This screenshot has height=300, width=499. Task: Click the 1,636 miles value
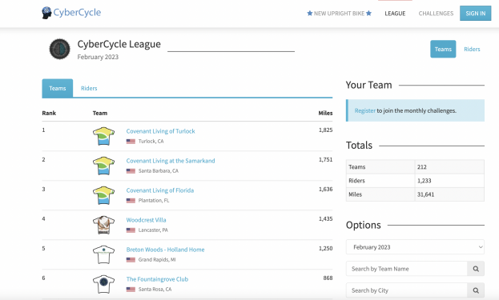(x=325, y=189)
